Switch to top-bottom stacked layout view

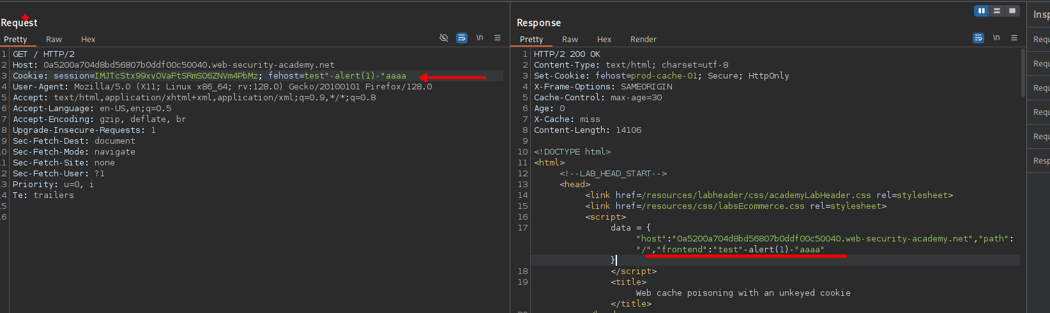tap(997, 11)
